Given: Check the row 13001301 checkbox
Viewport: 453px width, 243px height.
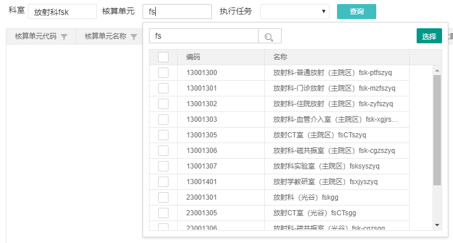Looking at the screenshot, I should pyautogui.click(x=163, y=88).
